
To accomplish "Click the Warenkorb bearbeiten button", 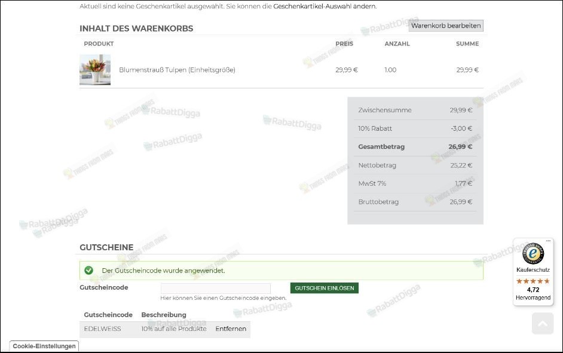I will (x=446, y=26).
